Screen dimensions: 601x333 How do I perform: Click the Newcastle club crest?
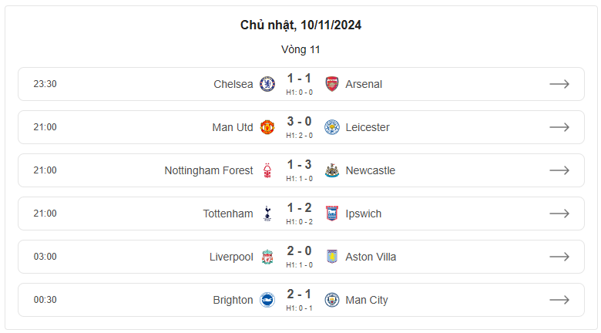tap(332, 170)
